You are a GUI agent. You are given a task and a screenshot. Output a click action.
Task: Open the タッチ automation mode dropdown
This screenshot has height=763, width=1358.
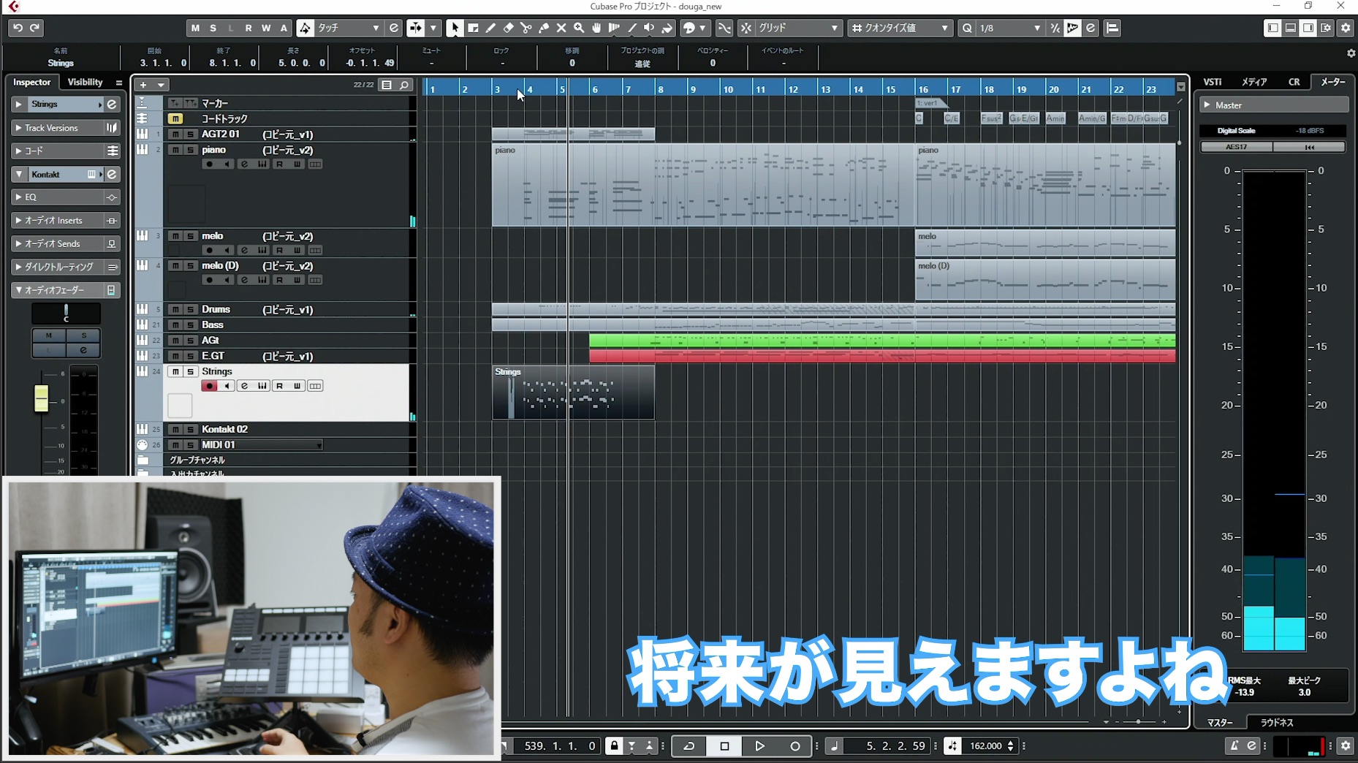(349, 28)
